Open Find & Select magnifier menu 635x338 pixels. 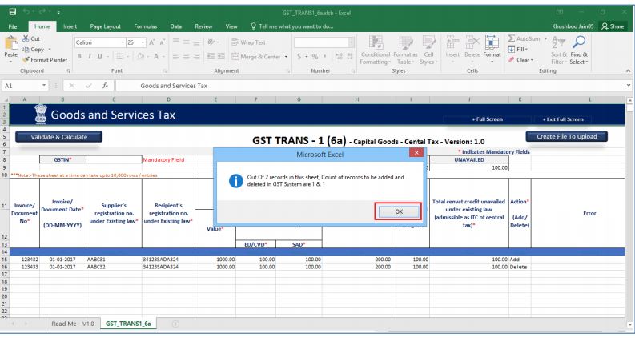pos(579,50)
